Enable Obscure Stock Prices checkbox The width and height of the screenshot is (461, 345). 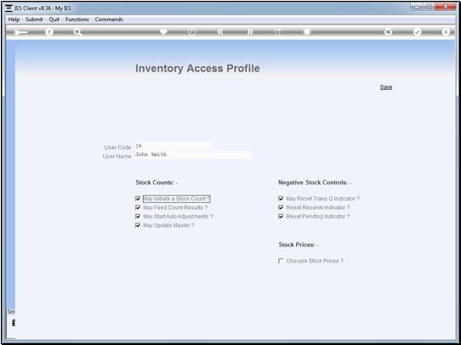(281, 261)
